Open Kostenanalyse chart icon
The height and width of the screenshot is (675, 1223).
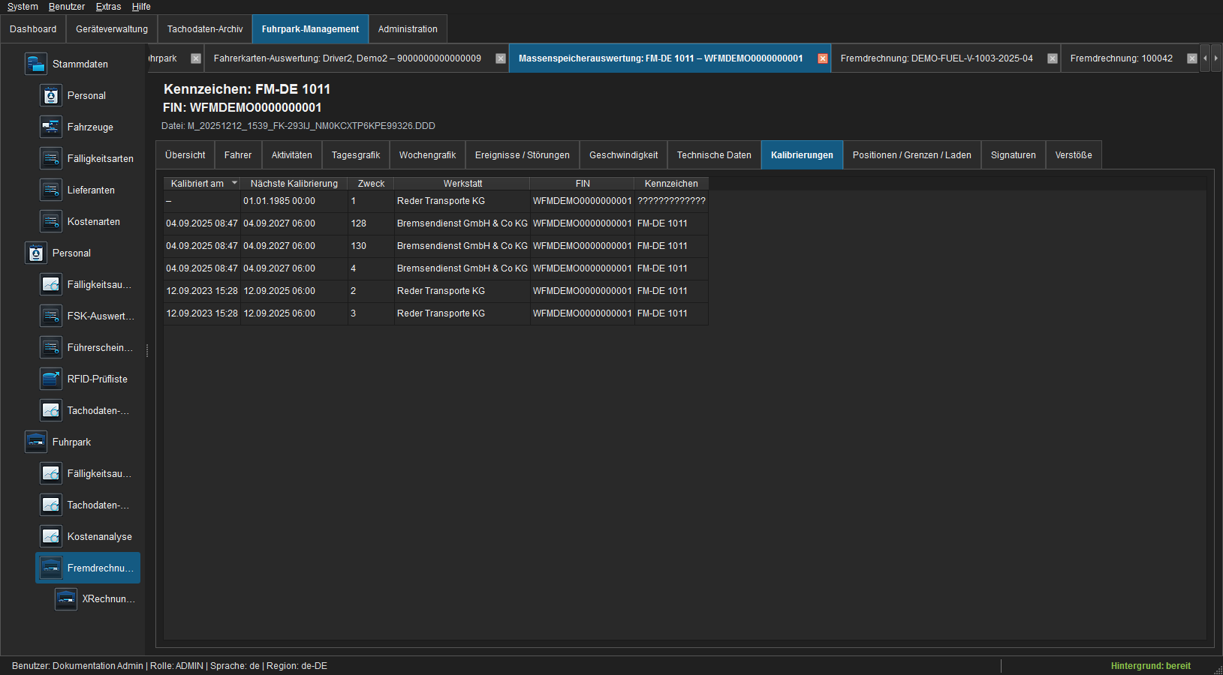pyautogui.click(x=50, y=536)
